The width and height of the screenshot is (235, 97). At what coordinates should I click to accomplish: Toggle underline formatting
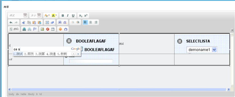pyautogui.click(x=73, y=16)
